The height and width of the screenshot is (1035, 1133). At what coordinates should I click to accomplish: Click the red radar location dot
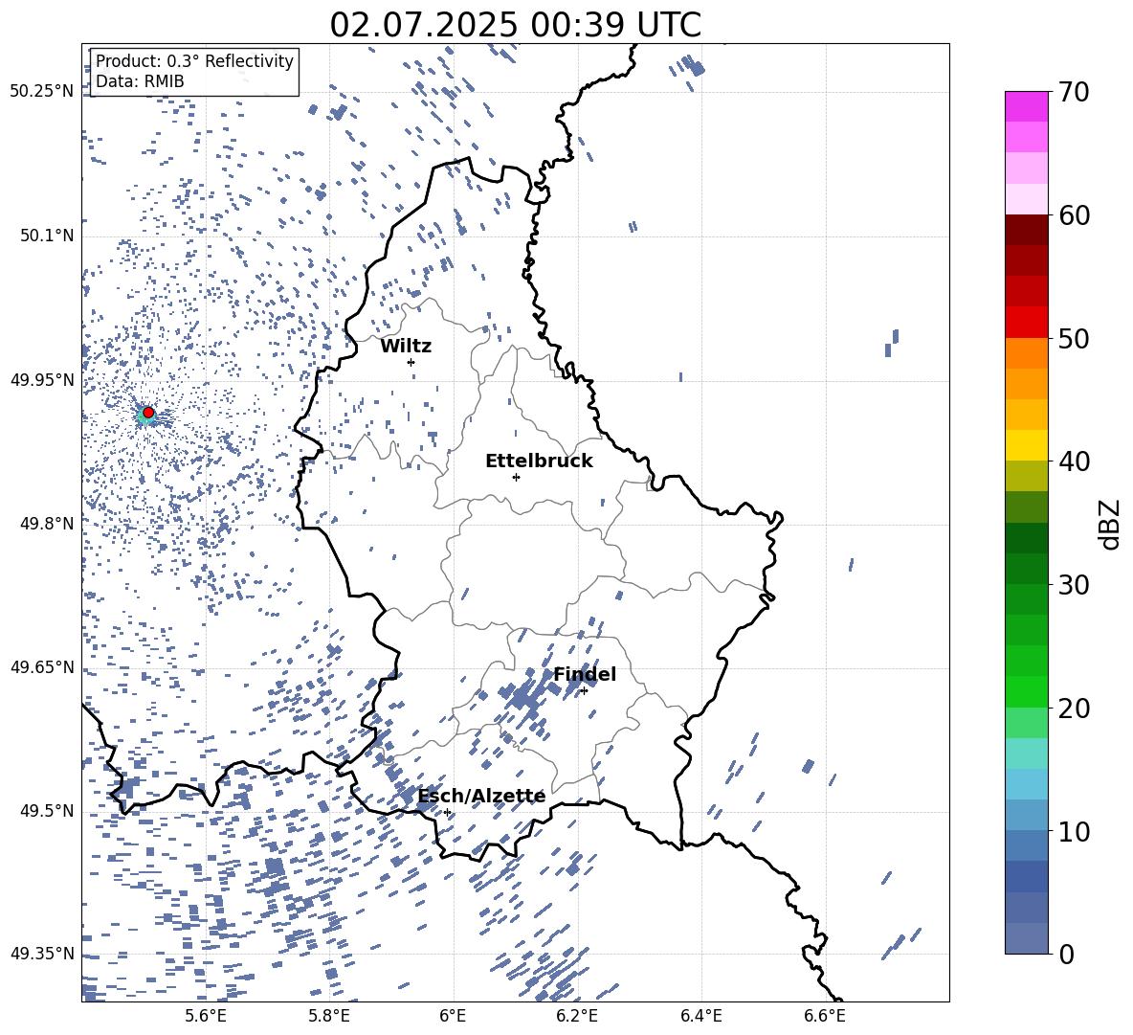coord(148,413)
